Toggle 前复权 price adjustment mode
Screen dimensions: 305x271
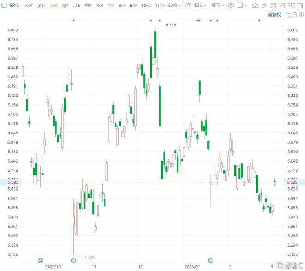(x=274, y=15)
